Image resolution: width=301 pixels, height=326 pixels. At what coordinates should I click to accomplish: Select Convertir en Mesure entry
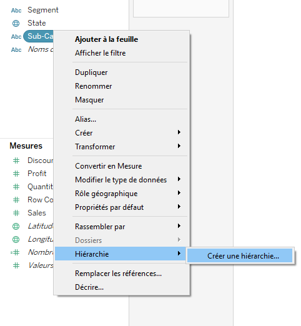(x=108, y=166)
